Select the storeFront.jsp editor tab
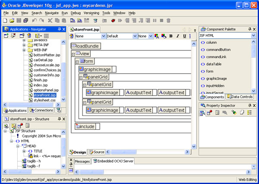The height and width of the screenshot is (184, 259). tap(85, 30)
